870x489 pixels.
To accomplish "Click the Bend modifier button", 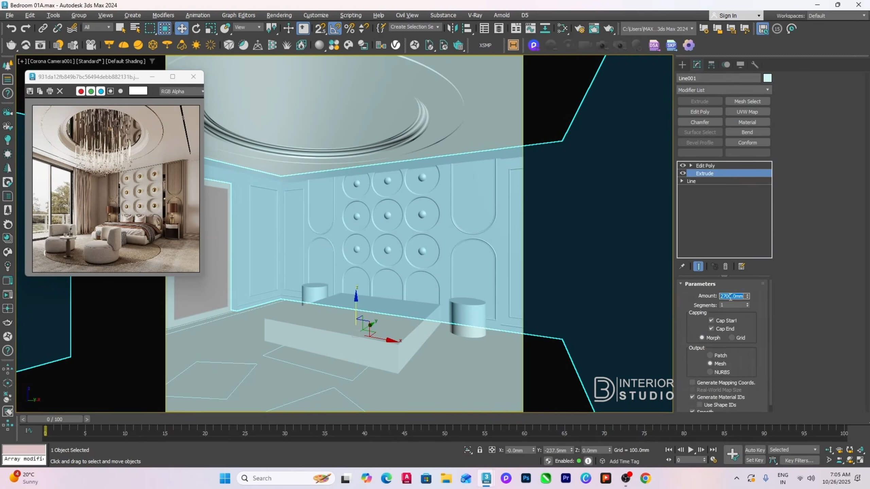I will tap(747, 132).
